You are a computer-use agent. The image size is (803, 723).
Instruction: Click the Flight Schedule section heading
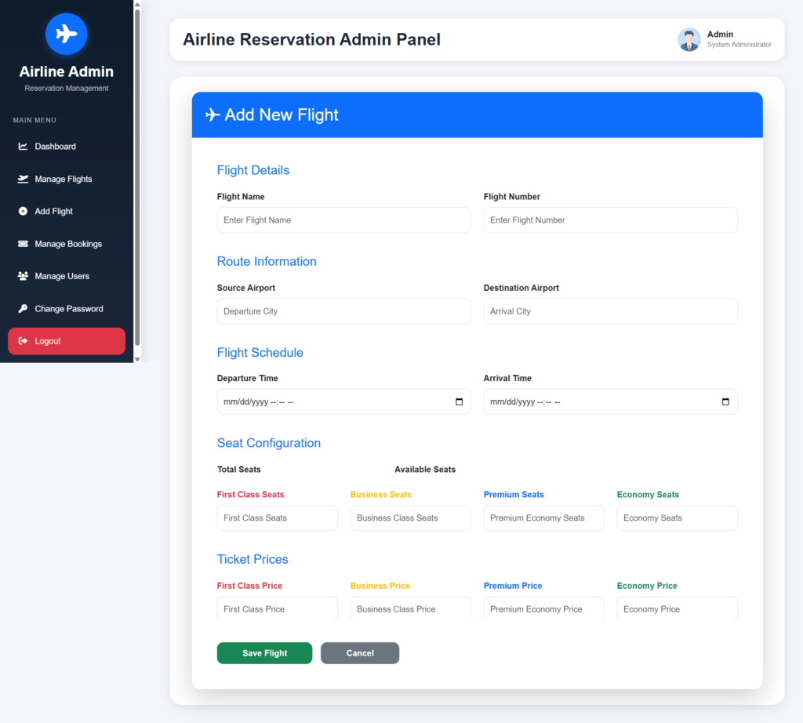pos(260,352)
